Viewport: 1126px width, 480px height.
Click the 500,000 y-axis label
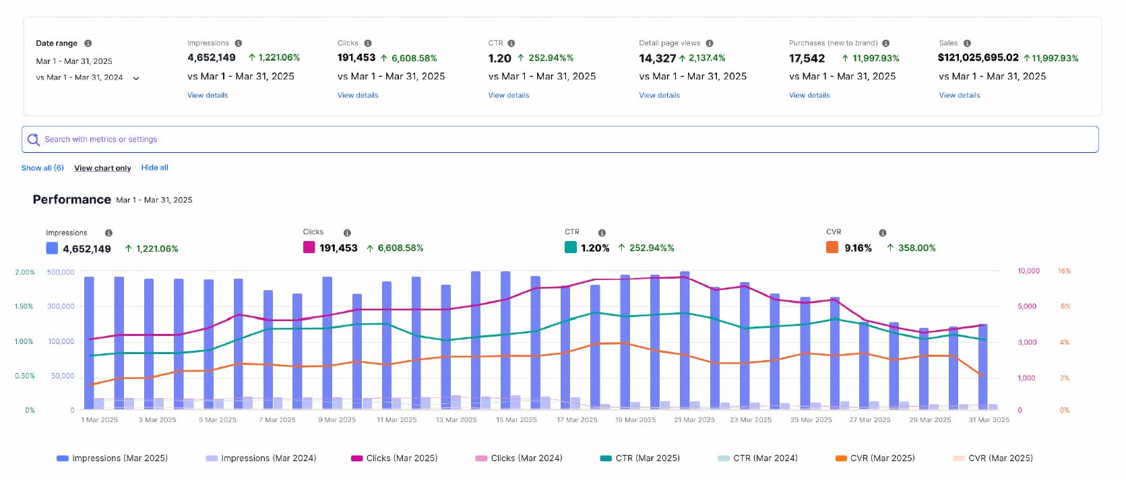[61, 273]
